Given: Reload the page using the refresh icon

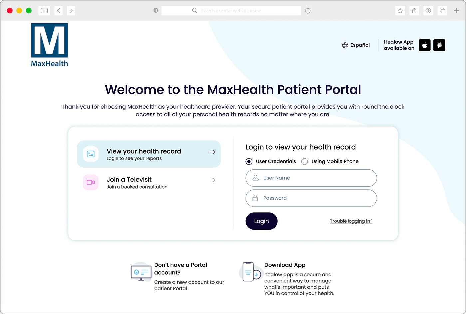Looking at the screenshot, I should [x=307, y=10].
